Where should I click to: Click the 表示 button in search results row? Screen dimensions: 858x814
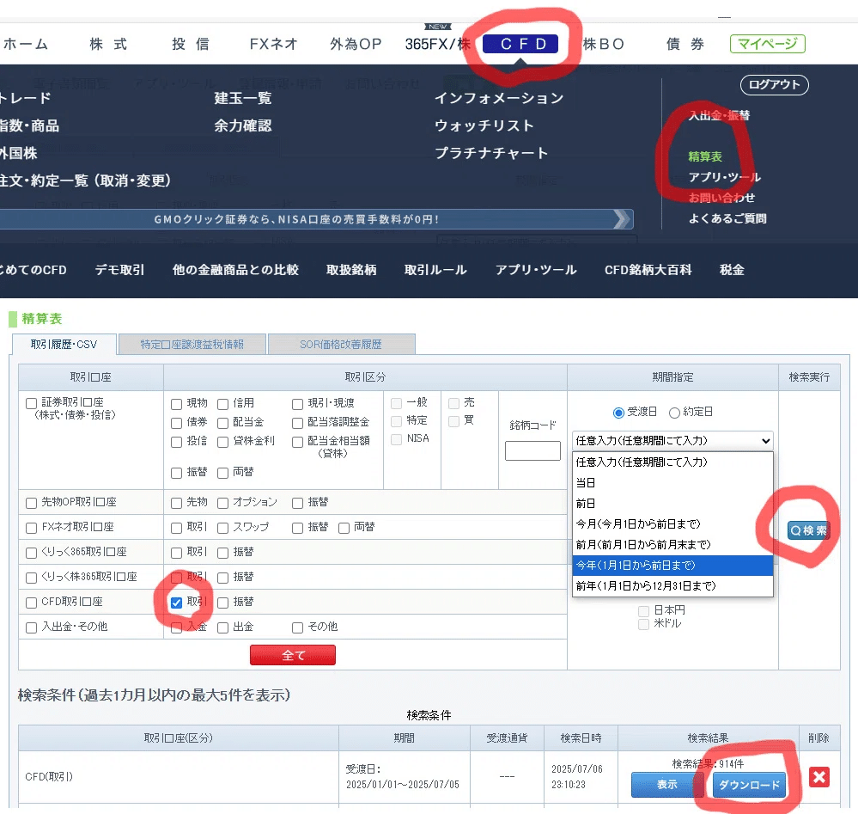(667, 785)
